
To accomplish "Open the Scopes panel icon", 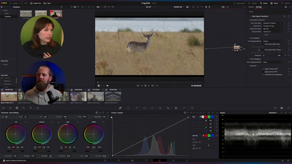I will click(x=282, y=108).
